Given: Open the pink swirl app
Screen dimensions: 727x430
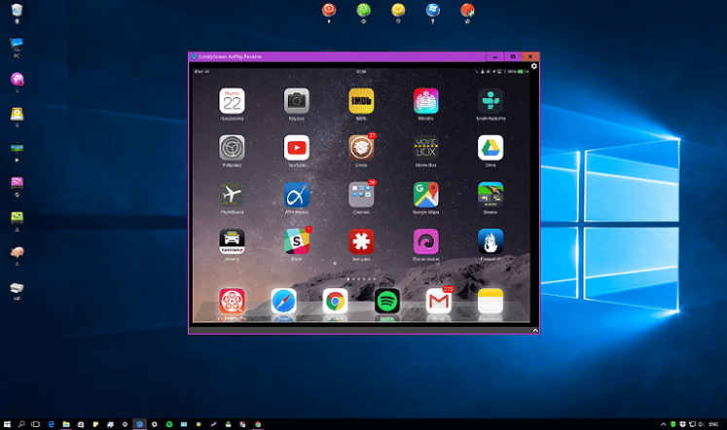Looking at the screenshot, I should 426,241.
